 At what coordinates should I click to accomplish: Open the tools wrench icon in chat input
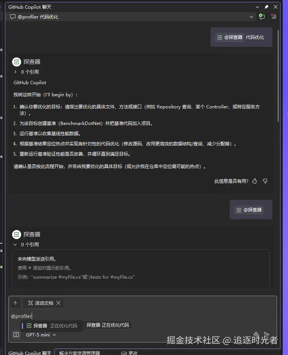[256, 335]
